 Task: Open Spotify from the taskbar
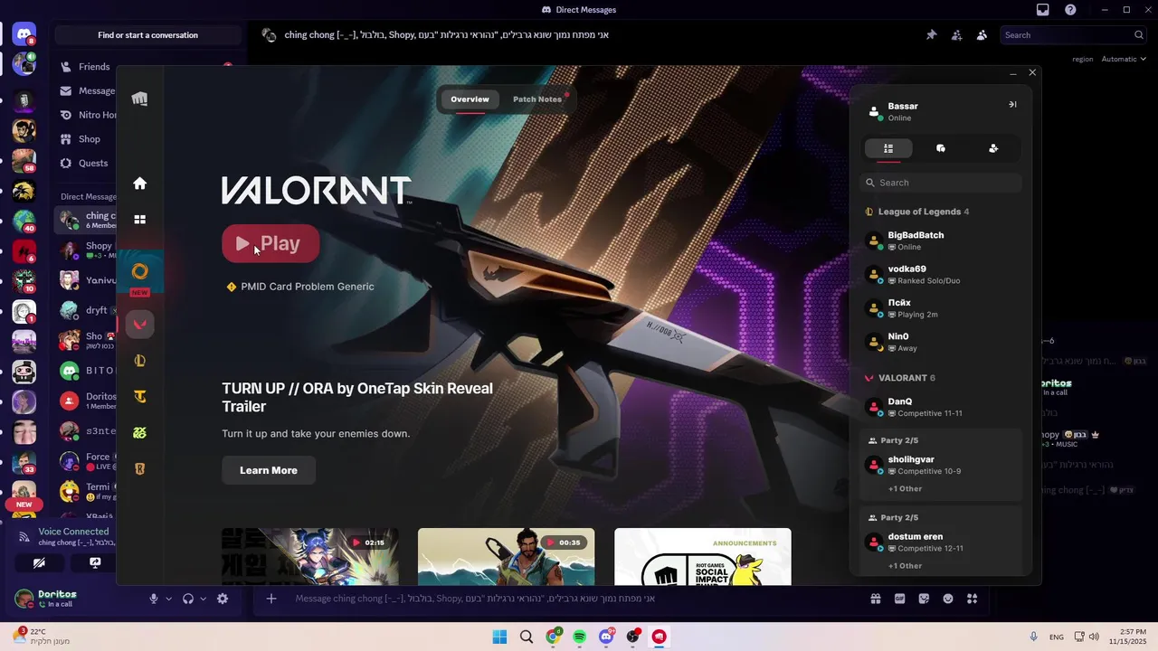pyautogui.click(x=580, y=637)
